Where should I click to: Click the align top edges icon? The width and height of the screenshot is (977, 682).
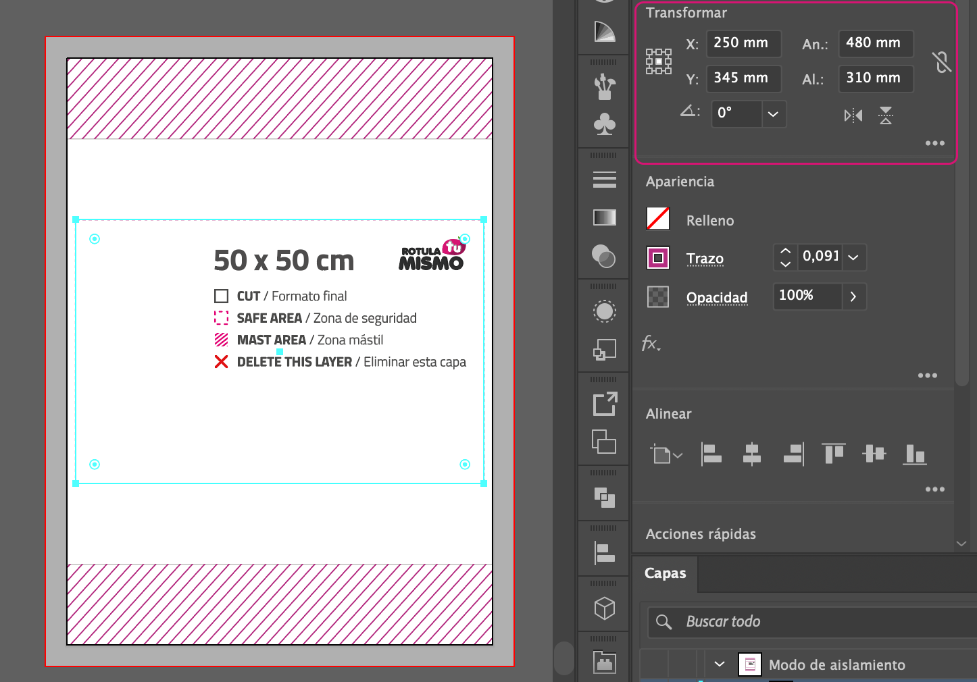tap(833, 454)
